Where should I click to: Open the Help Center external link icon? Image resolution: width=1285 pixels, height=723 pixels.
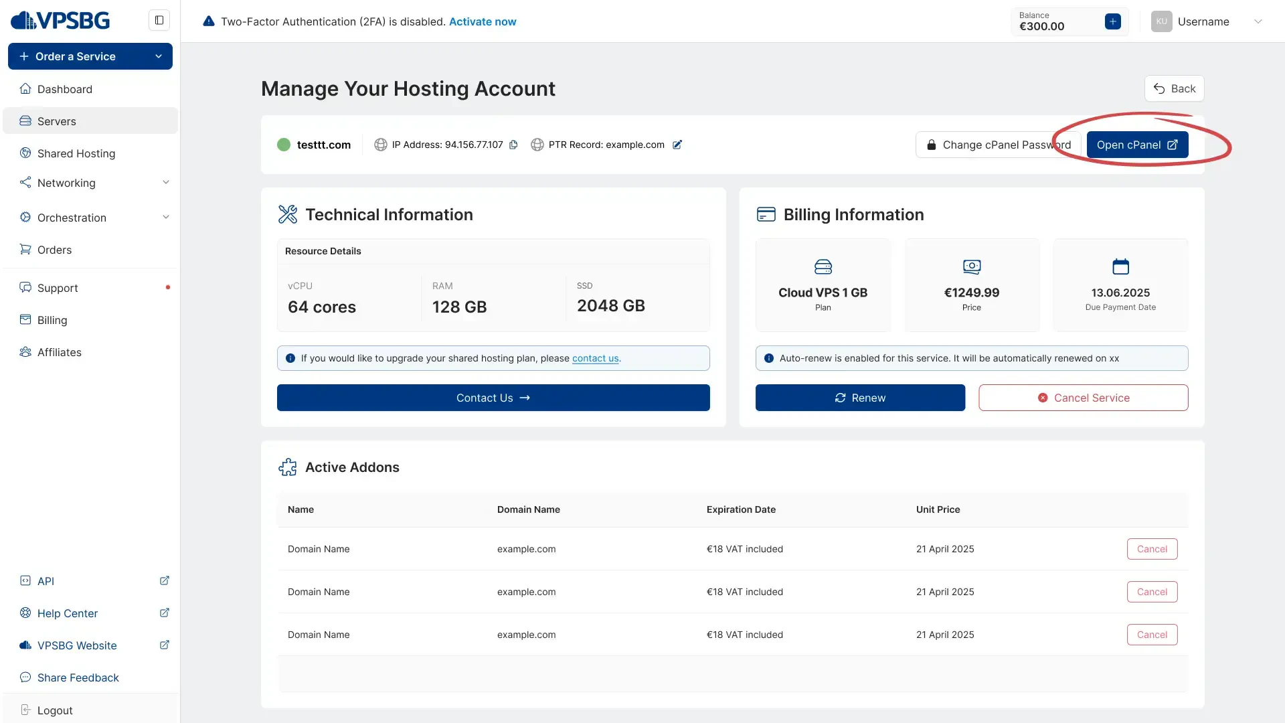click(x=165, y=613)
